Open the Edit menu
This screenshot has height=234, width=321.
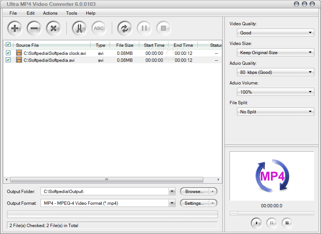click(x=30, y=13)
